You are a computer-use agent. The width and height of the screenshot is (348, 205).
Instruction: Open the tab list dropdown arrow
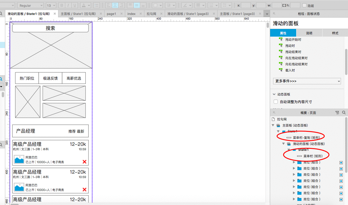pos(267,14)
